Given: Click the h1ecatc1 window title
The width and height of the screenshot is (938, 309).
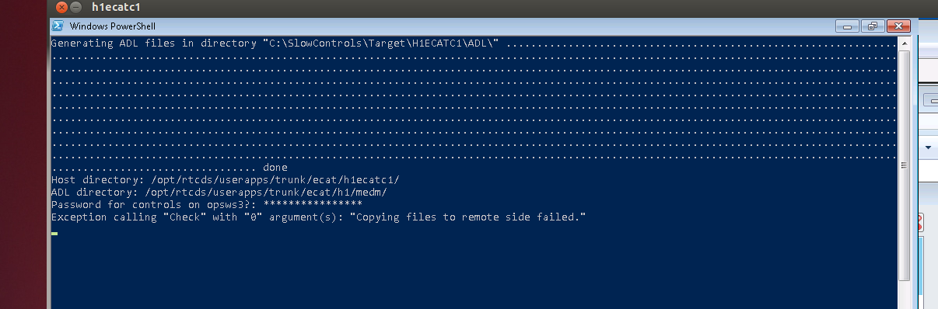Looking at the screenshot, I should pyautogui.click(x=116, y=7).
